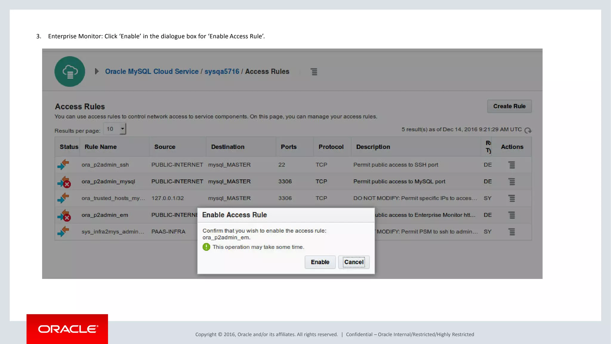Click Enable in the Enable Access Rule dialog
This screenshot has width=611, height=344.
(320, 262)
